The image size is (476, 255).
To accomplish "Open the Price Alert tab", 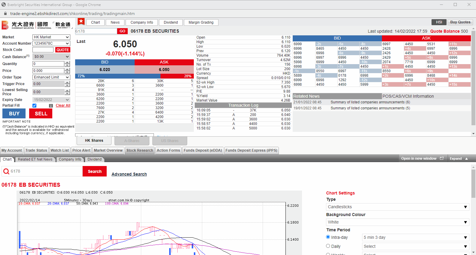I will coord(81,150).
